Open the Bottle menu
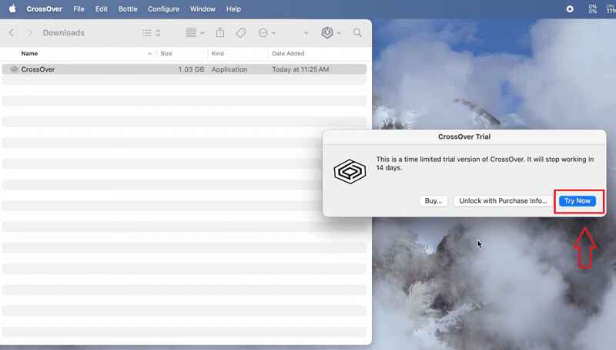The width and height of the screenshot is (616, 350). (128, 8)
